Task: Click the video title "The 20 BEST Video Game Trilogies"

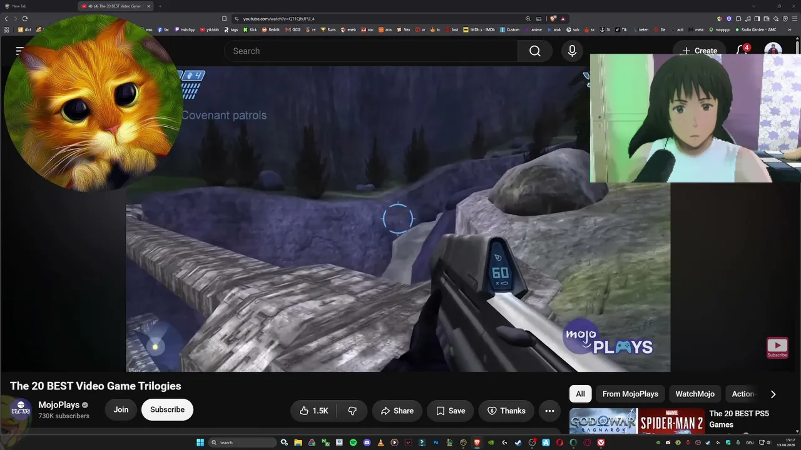Action: (96, 386)
